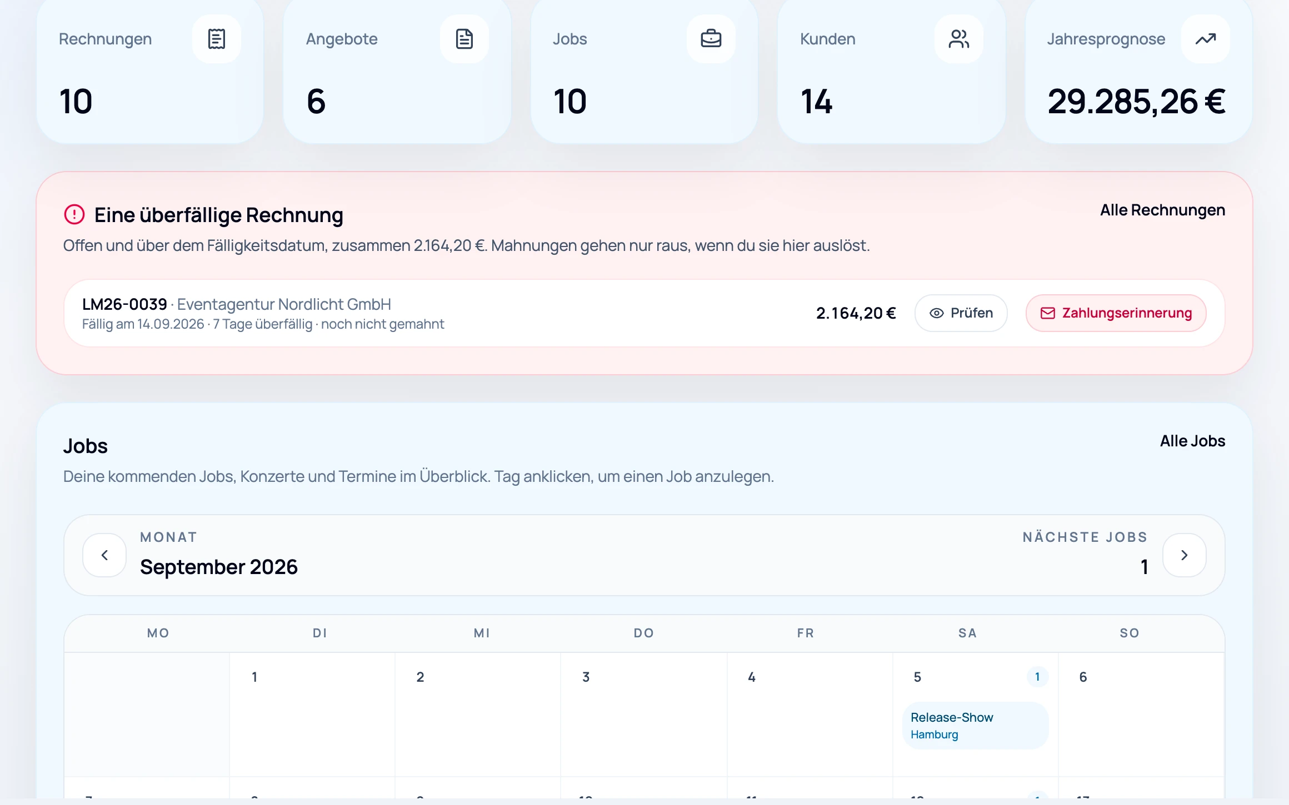The height and width of the screenshot is (805, 1289).
Task: Click the invoice amount 2.164,20 €
Action: pos(856,313)
